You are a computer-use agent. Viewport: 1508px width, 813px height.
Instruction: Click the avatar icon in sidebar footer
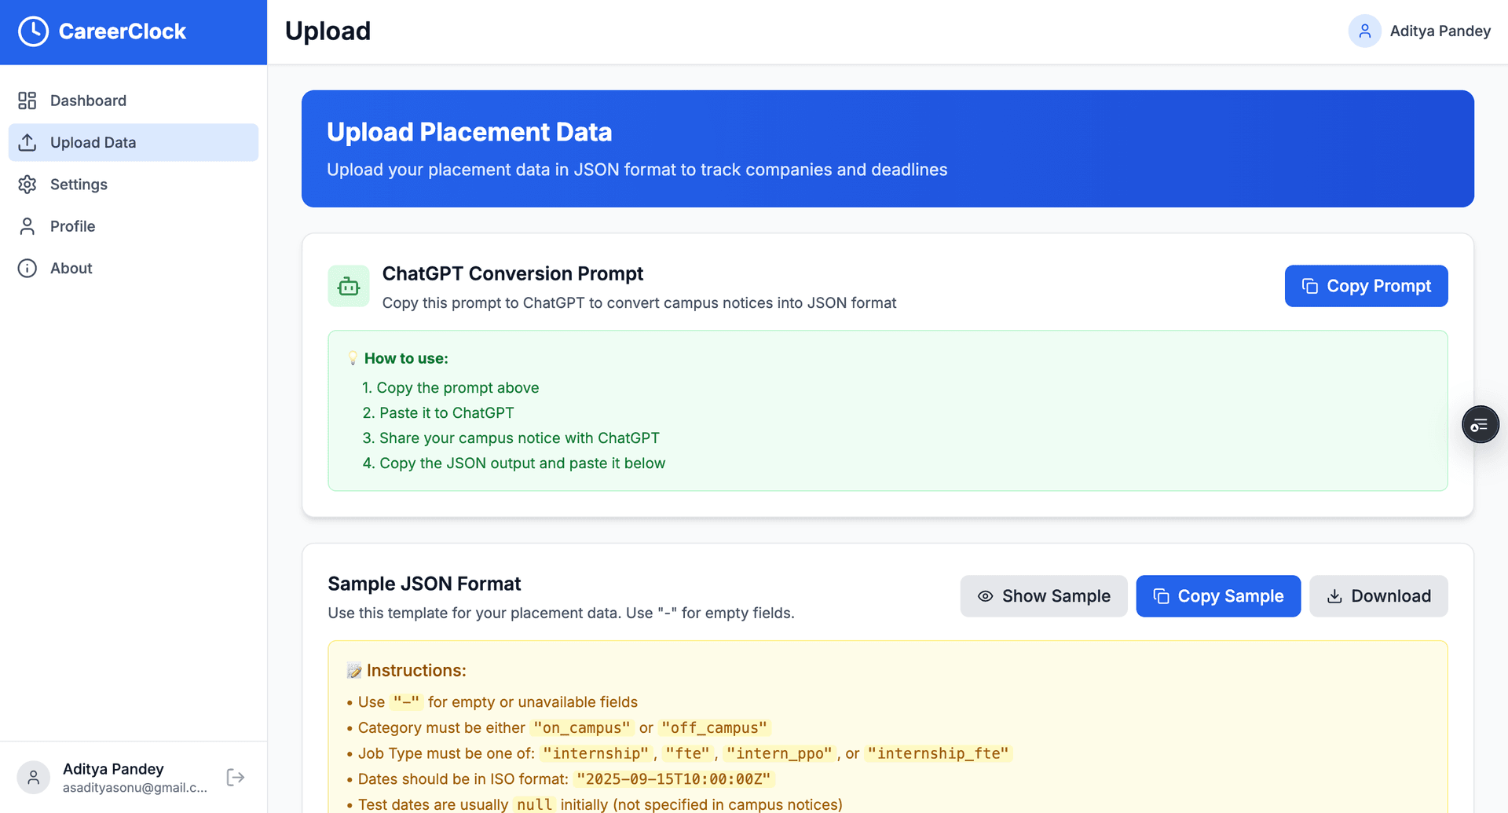pyautogui.click(x=34, y=778)
